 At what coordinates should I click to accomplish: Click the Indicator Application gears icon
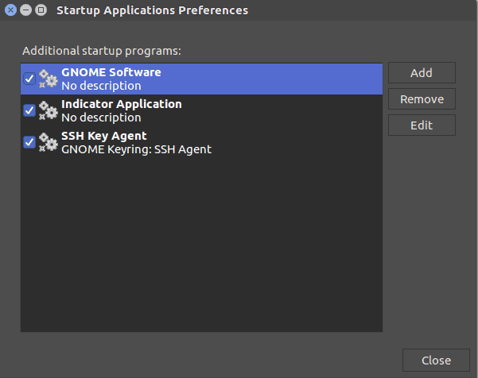[49, 110]
